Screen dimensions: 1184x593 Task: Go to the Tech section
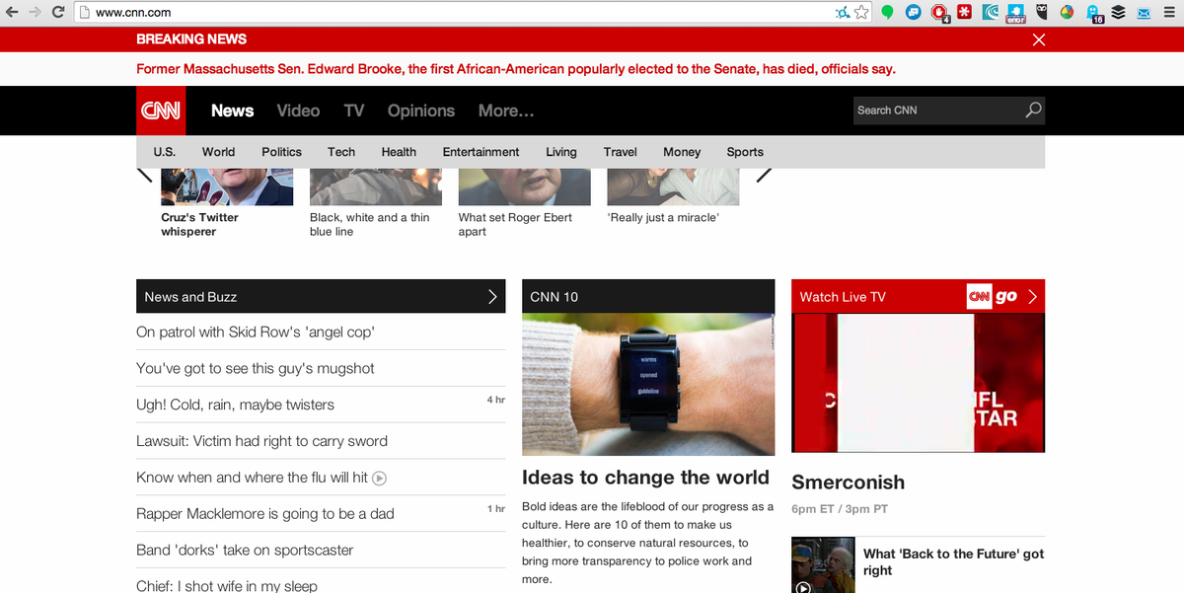point(341,152)
